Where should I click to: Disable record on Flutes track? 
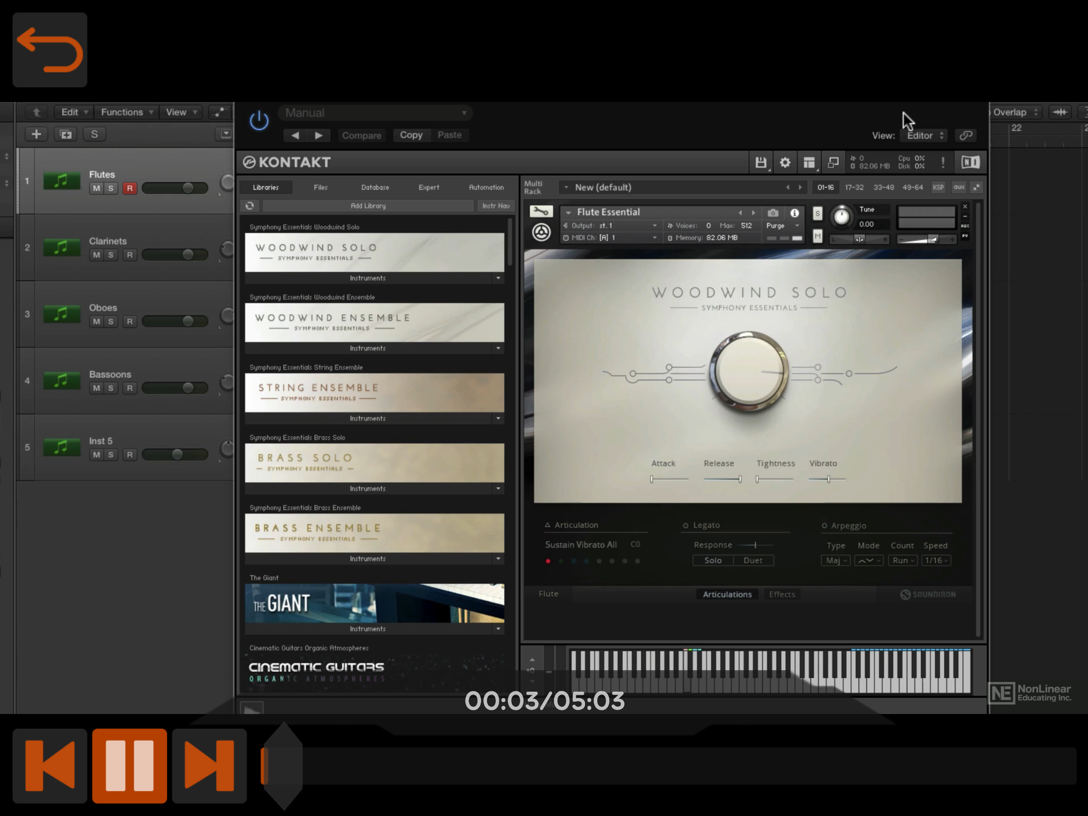tap(129, 188)
